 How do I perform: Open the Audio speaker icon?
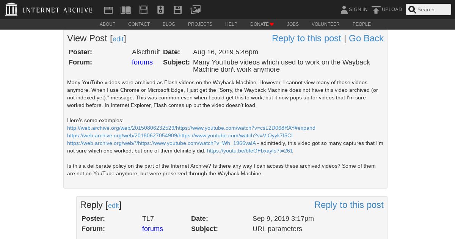(x=160, y=10)
